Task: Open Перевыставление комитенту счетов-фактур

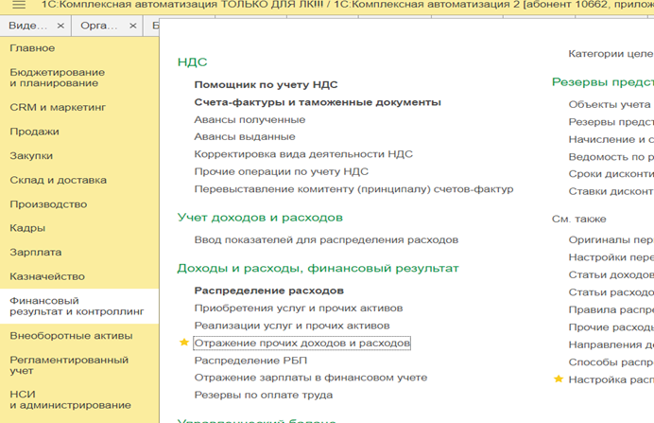Action: [353, 189]
